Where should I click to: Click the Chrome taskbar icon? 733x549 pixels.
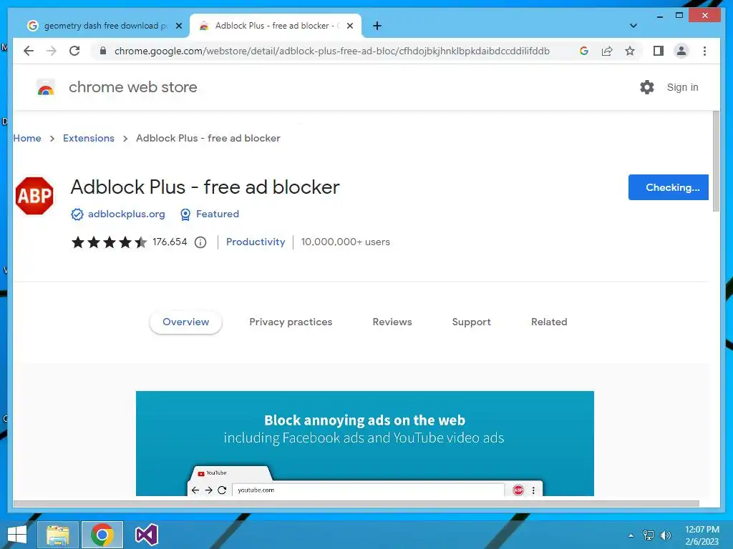coord(102,535)
